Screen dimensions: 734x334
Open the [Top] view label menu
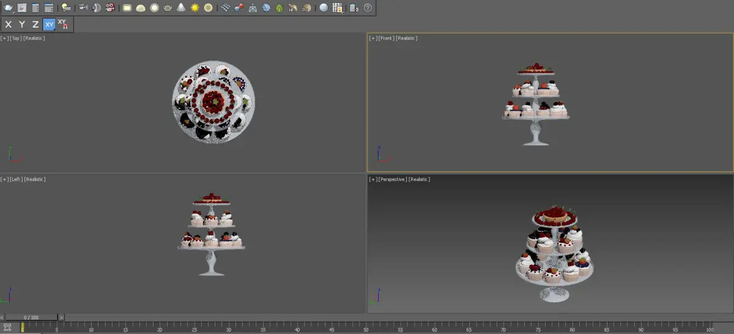click(16, 38)
